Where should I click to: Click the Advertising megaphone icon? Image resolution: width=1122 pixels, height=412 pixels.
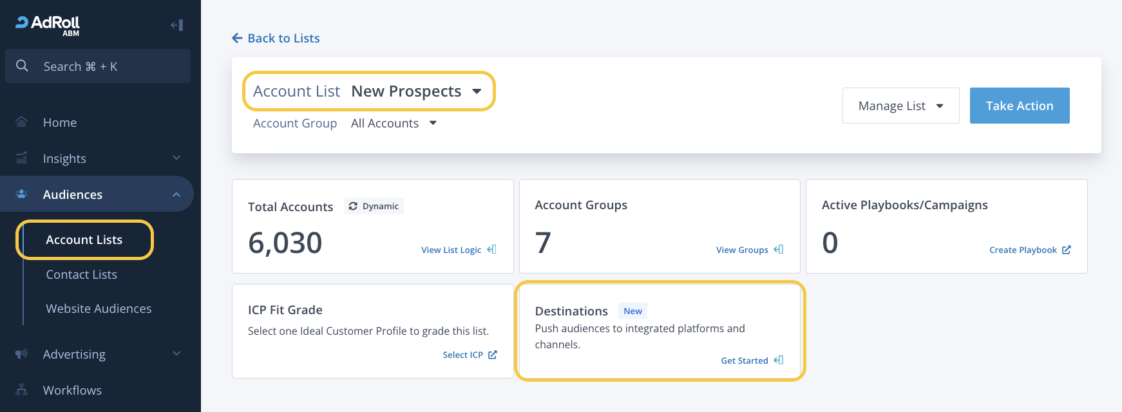pos(22,353)
